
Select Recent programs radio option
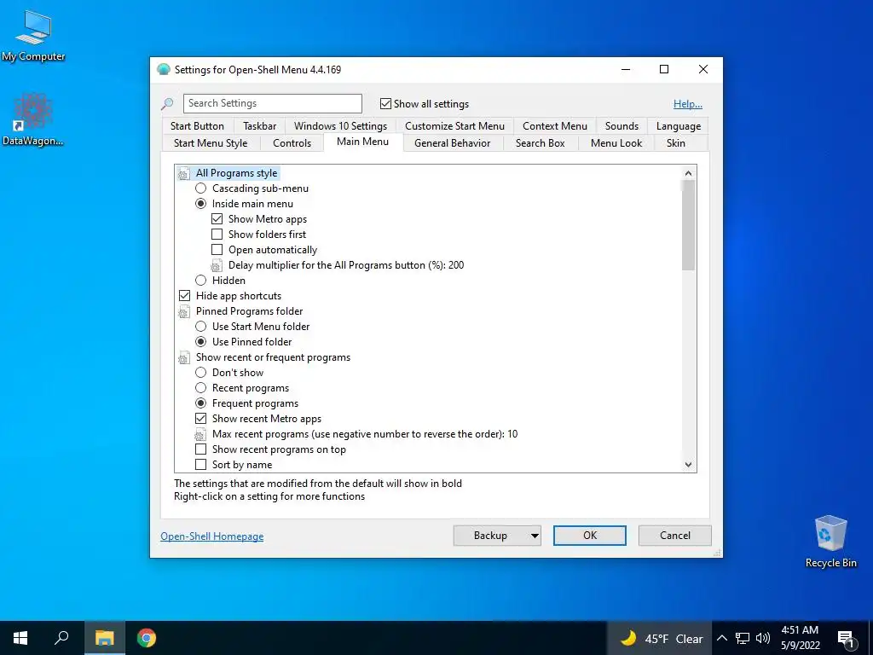click(x=201, y=388)
